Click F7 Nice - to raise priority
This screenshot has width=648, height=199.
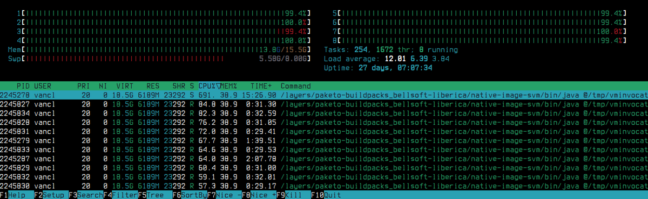click(224, 195)
